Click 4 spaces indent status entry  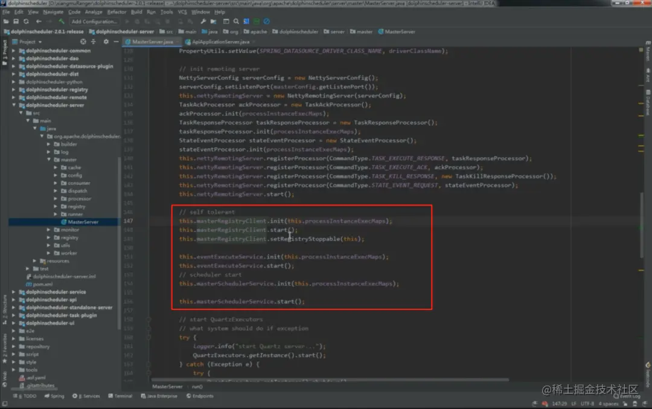click(x=609, y=404)
